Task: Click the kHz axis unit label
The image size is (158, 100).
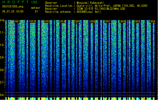Action: coord(2,20)
